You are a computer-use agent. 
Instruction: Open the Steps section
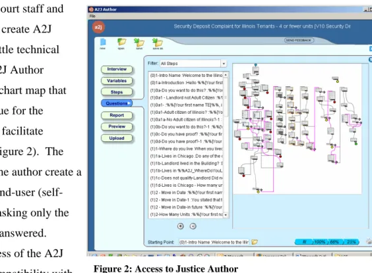tap(117, 92)
